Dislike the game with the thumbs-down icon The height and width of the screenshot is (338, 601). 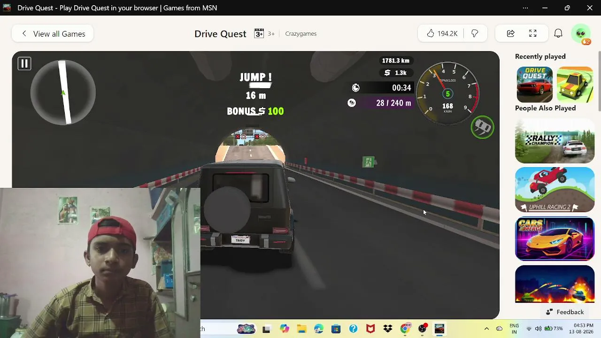[475, 34]
